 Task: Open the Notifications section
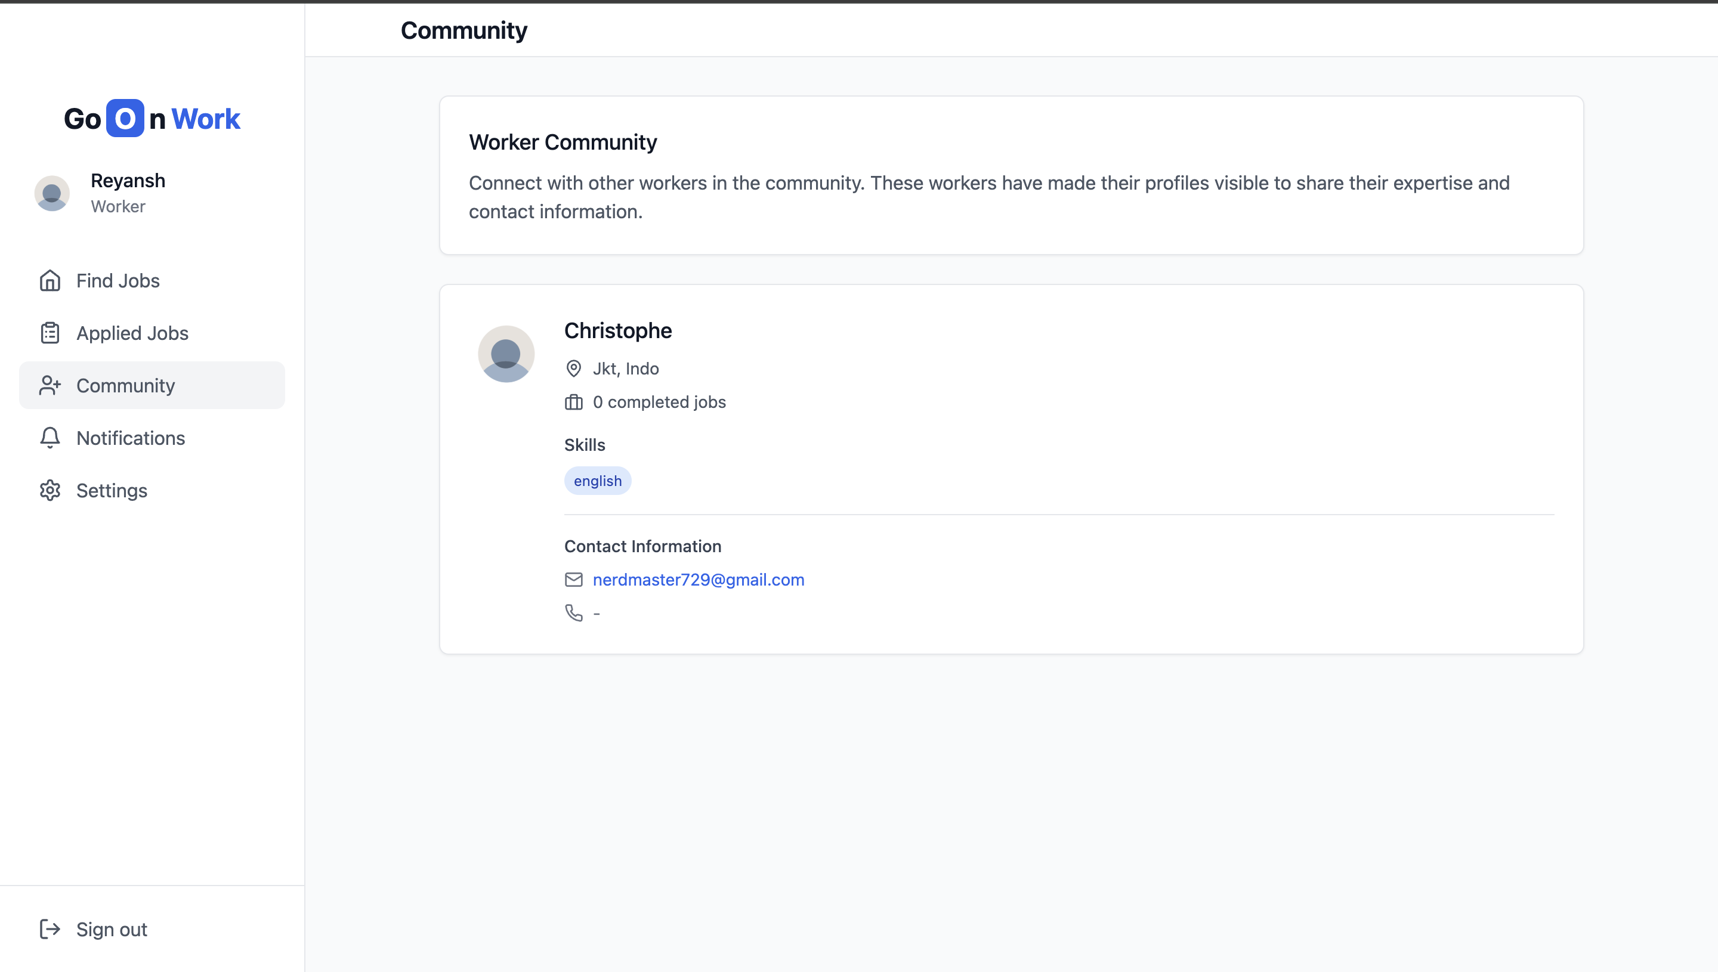point(130,438)
